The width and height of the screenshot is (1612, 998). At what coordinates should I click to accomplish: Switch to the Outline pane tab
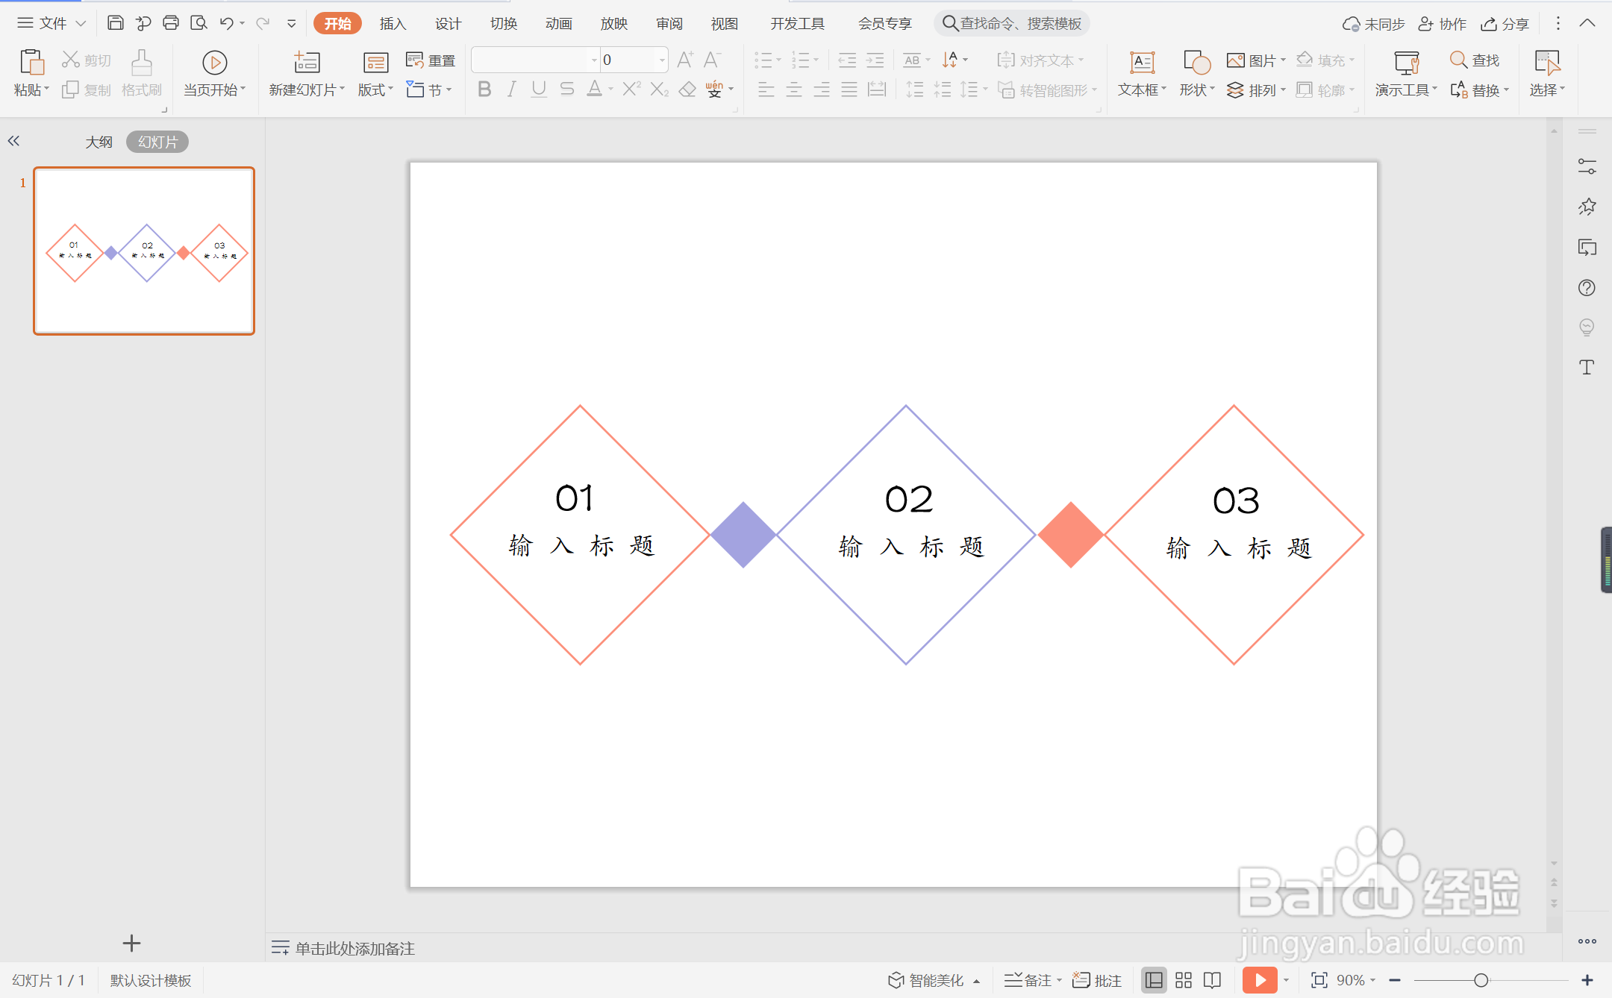[x=99, y=142]
